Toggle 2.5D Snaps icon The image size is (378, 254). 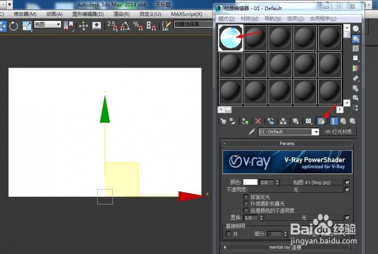point(113,26)
